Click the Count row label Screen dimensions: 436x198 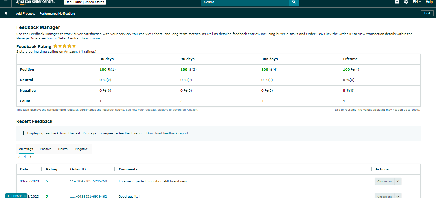[25, 101]
